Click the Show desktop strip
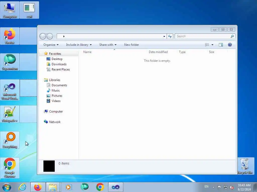The image size is (257, 192). pyautogui.click(x=255, y=187)
